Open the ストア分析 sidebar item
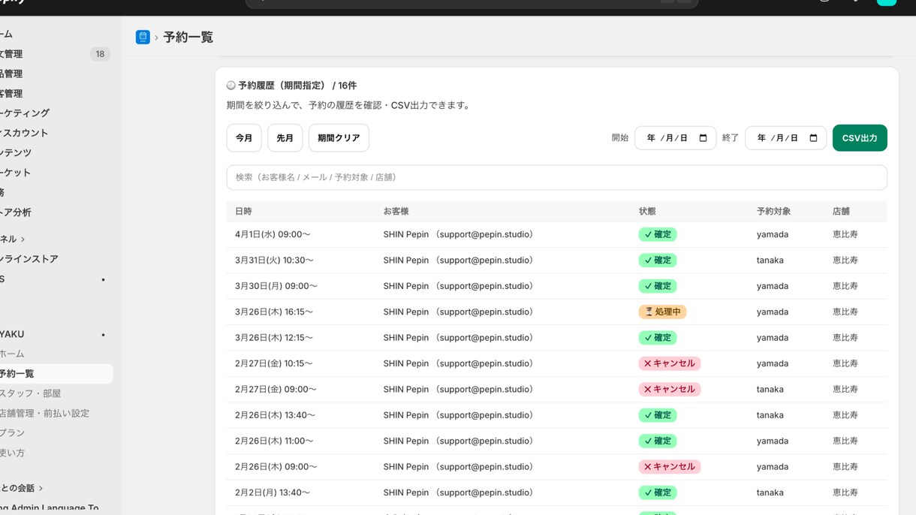This screenshot has width=916, height=515. [x=16, y=212]
